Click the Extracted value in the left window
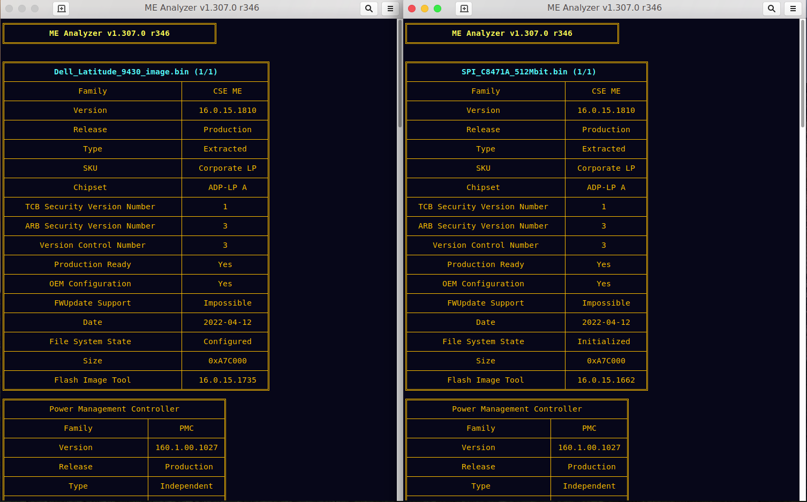The image size is (807, 502). click(225, 149)
